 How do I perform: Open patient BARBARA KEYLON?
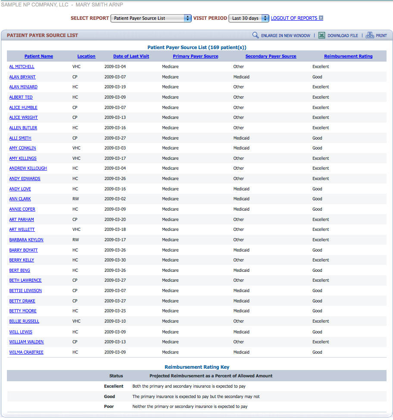(26, 240)
